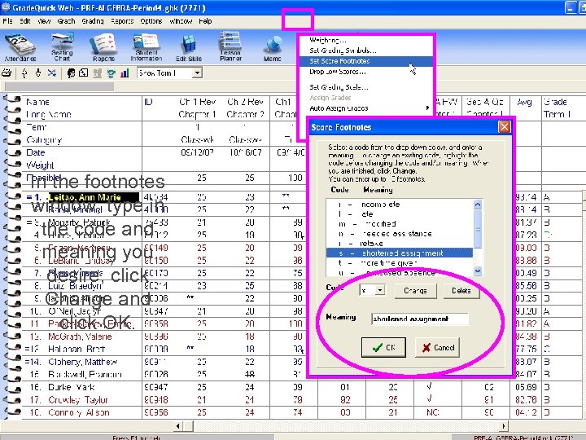Click the Delete button in Score Footnotes
The image size is (586, 440).
[461, 291]
